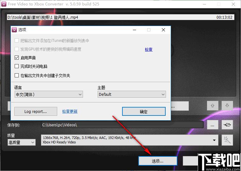Click the 选项 dialog title icon
This screenshot has width=241, height=171.
(x=14, y=30)
